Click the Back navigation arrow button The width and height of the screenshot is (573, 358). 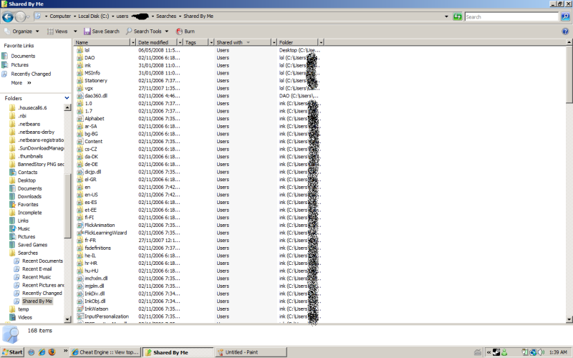[8, 16]
